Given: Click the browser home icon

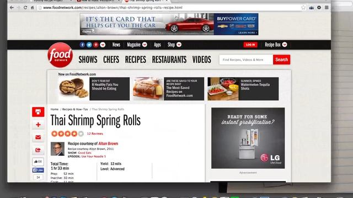Looking at the screenshot, I should [33, 7].
